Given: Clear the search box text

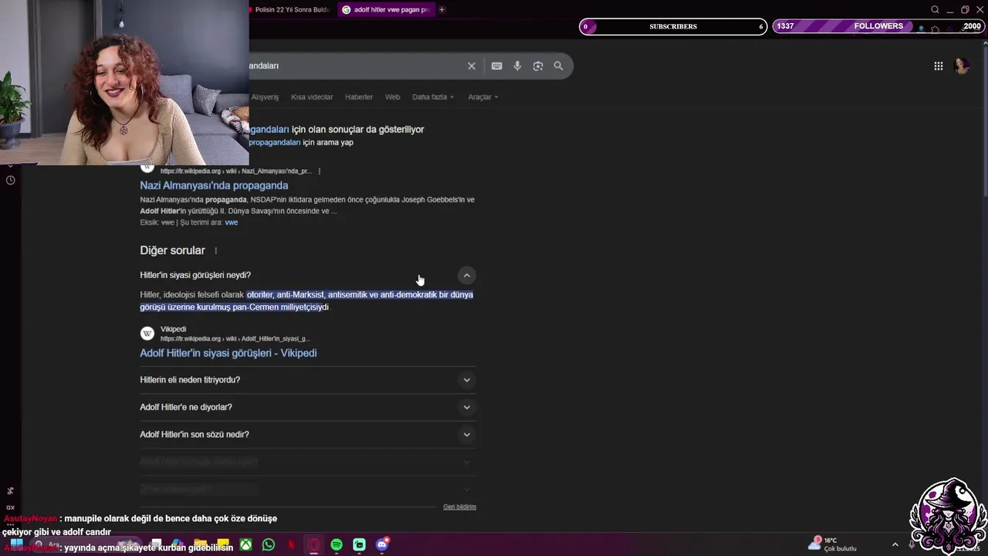Looking at the screenshot, I should point(472,66).
